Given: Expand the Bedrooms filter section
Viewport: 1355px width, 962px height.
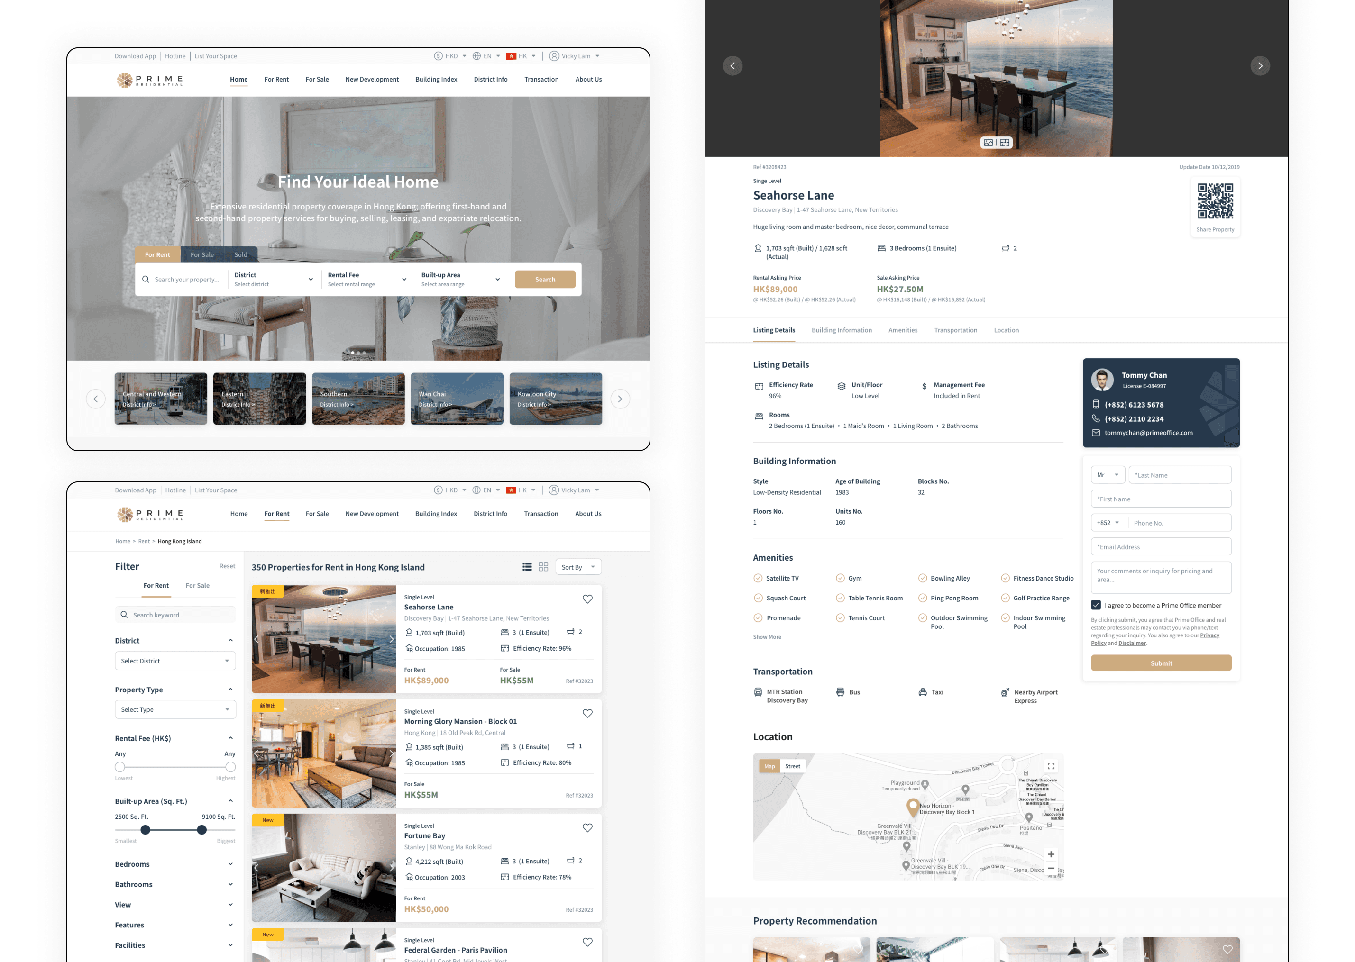Looking at the screenshot, I should (175, 864).
